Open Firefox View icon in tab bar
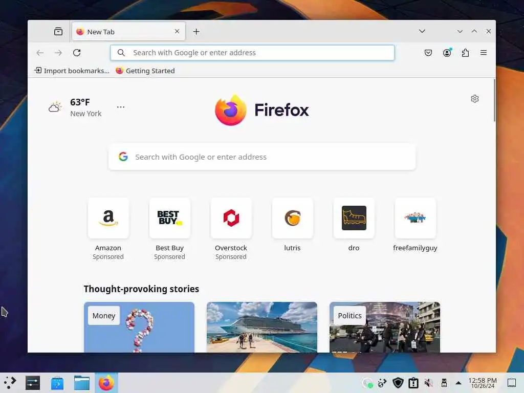 click(x=58, y=31)
